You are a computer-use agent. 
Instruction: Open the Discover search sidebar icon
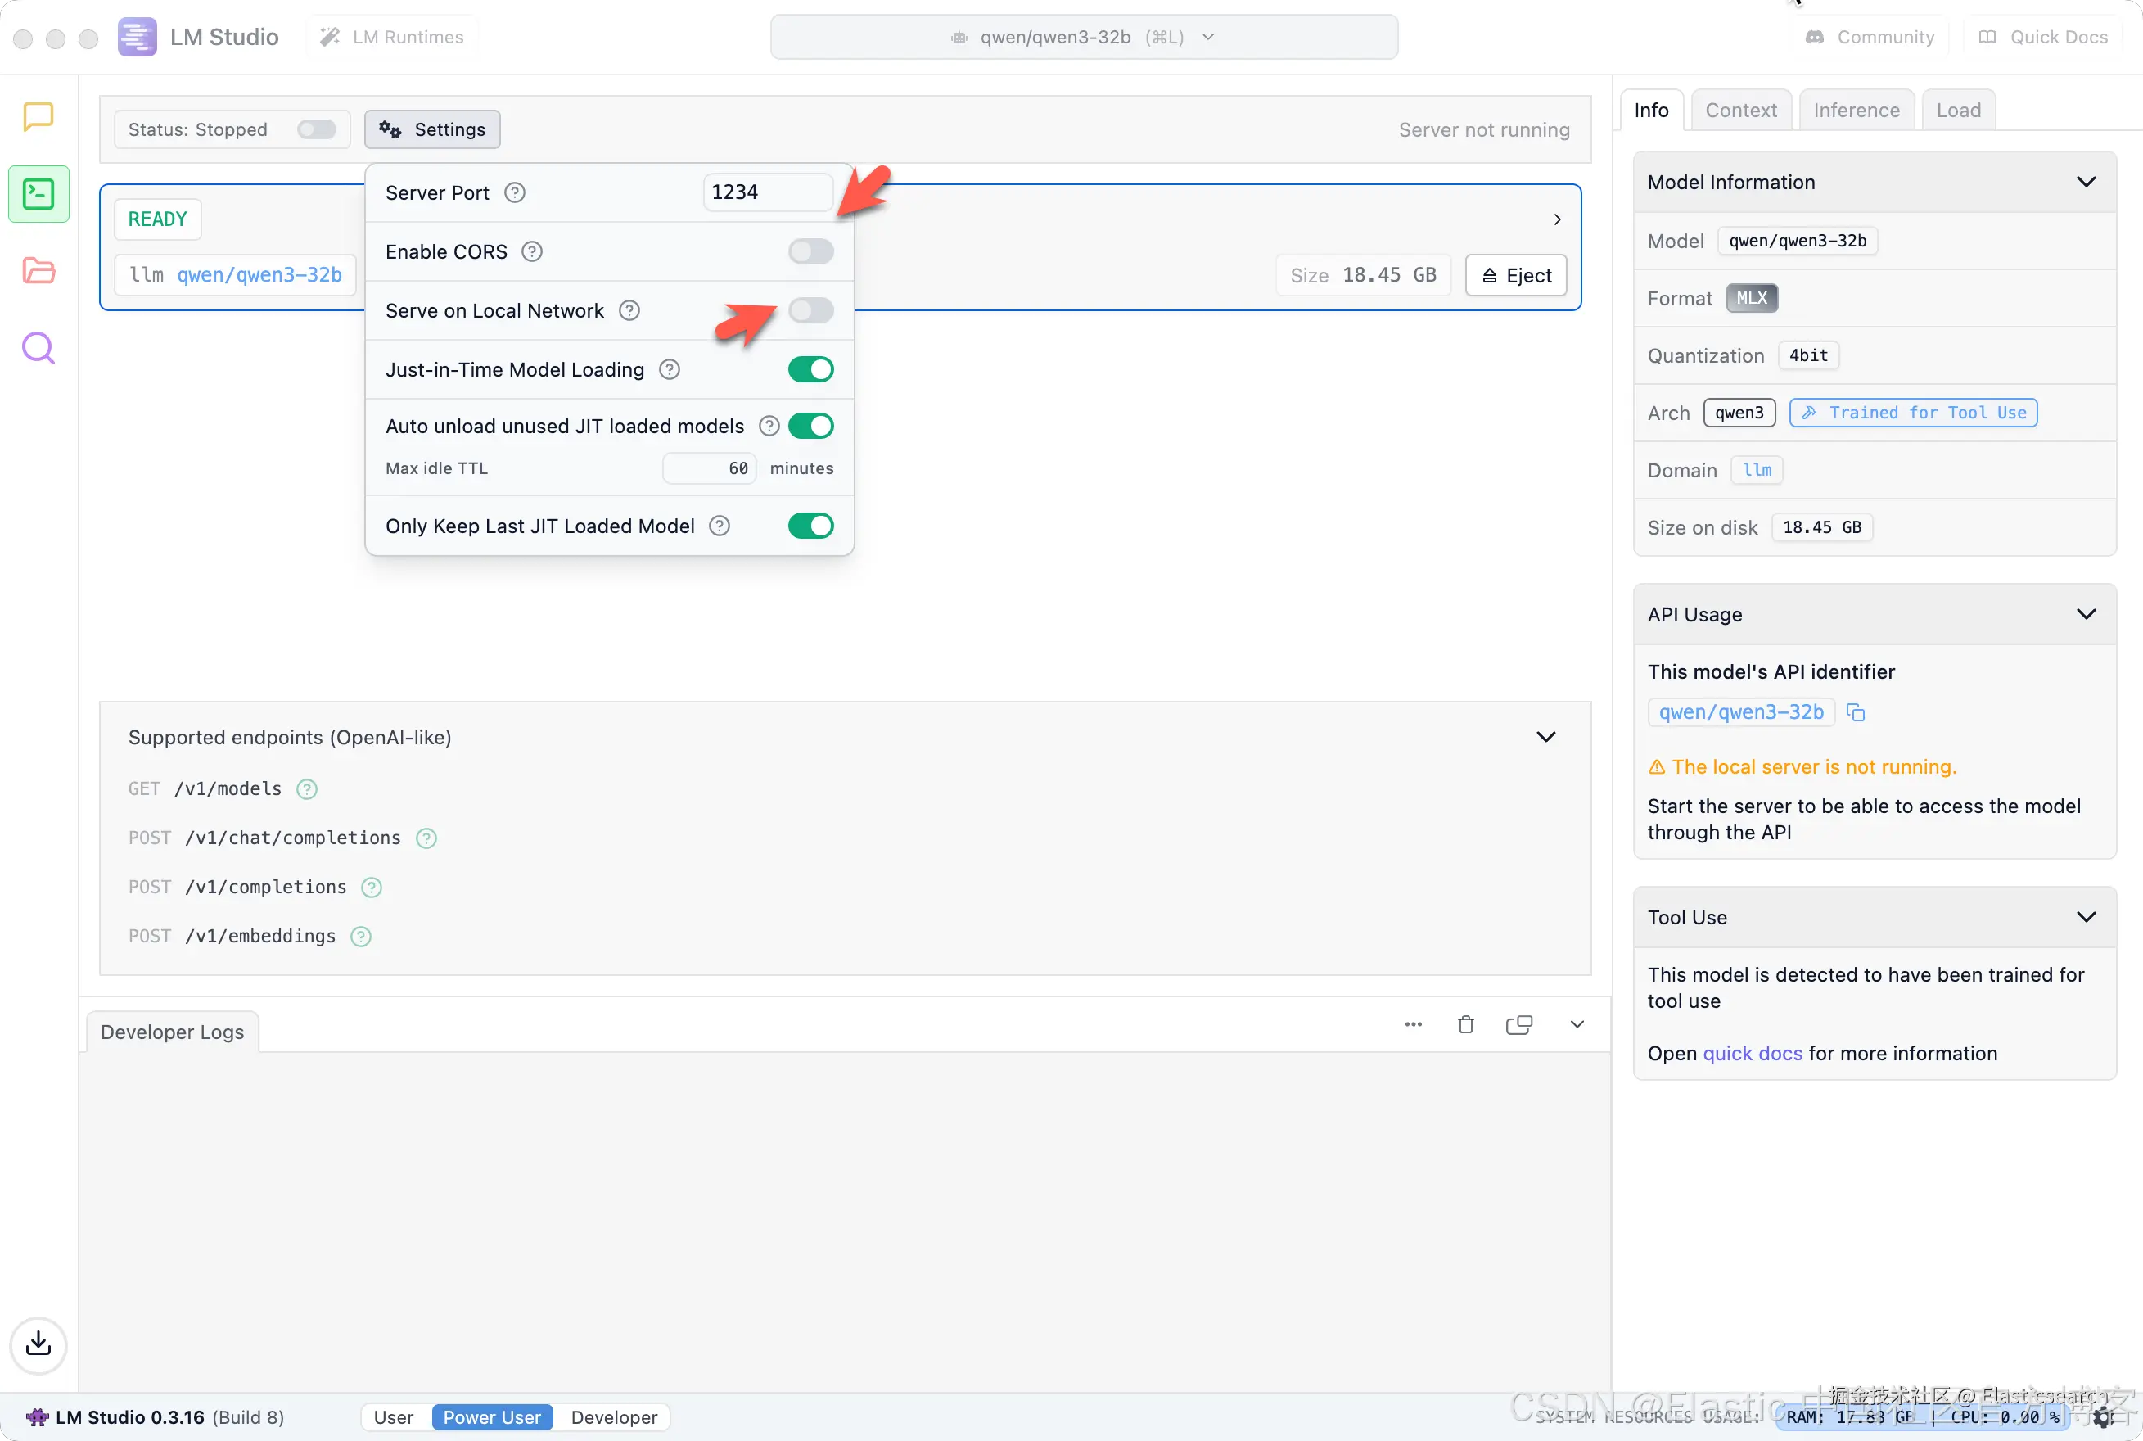click(x=38, y=348)
